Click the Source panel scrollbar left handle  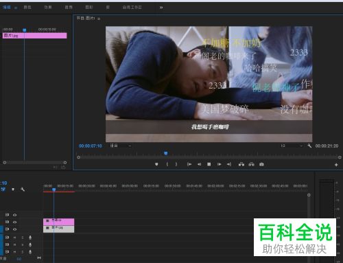point(5,163)
